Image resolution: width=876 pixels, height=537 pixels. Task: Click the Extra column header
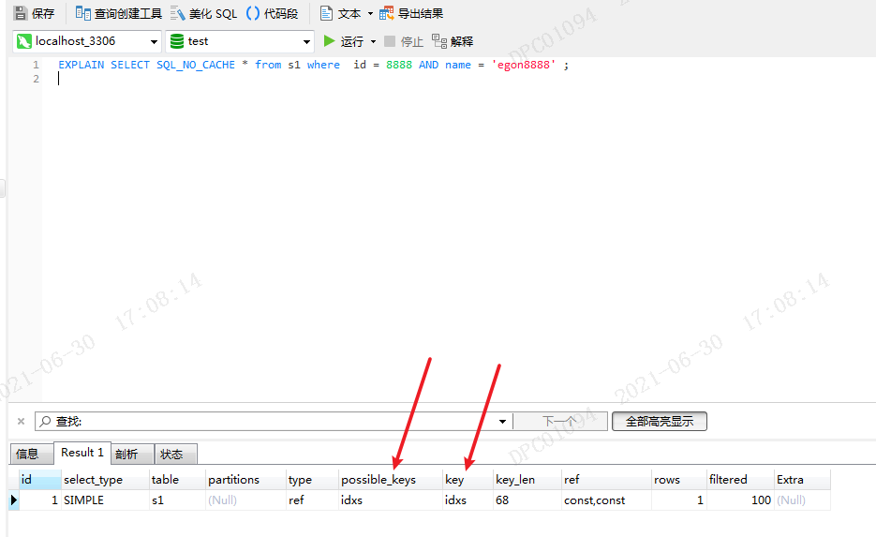[802, 480]
